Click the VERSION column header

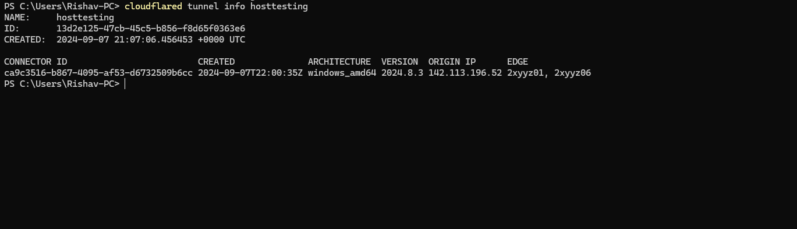point(399,62)
